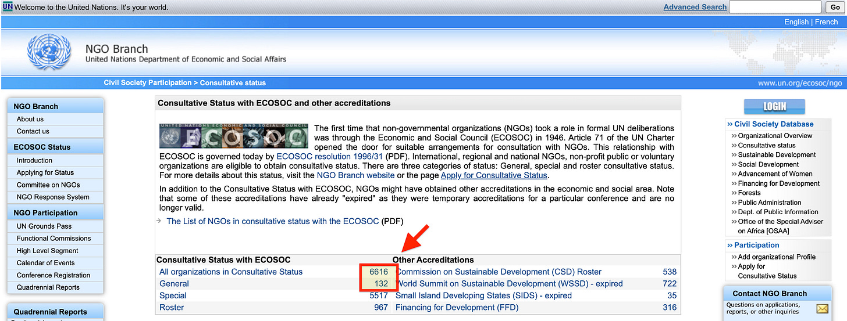The image size is (847, 321).
Task: Open Advanced Search link
Action: click(x=695, y=7)
